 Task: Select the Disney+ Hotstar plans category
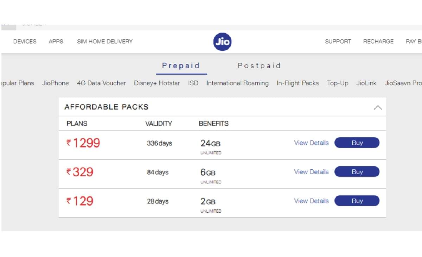click(x=157, y=83)
